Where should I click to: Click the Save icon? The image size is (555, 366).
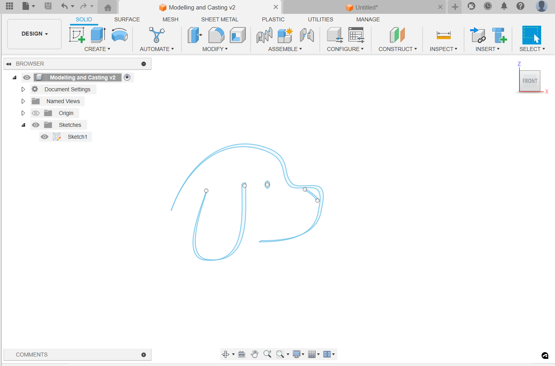(48, 6)
